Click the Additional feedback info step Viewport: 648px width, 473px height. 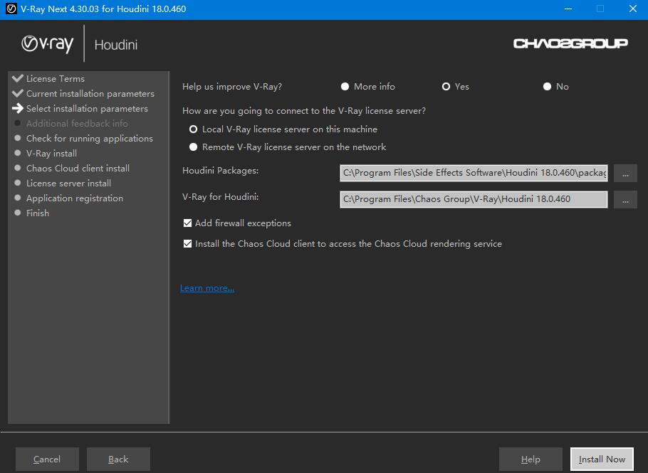(77, 124)
